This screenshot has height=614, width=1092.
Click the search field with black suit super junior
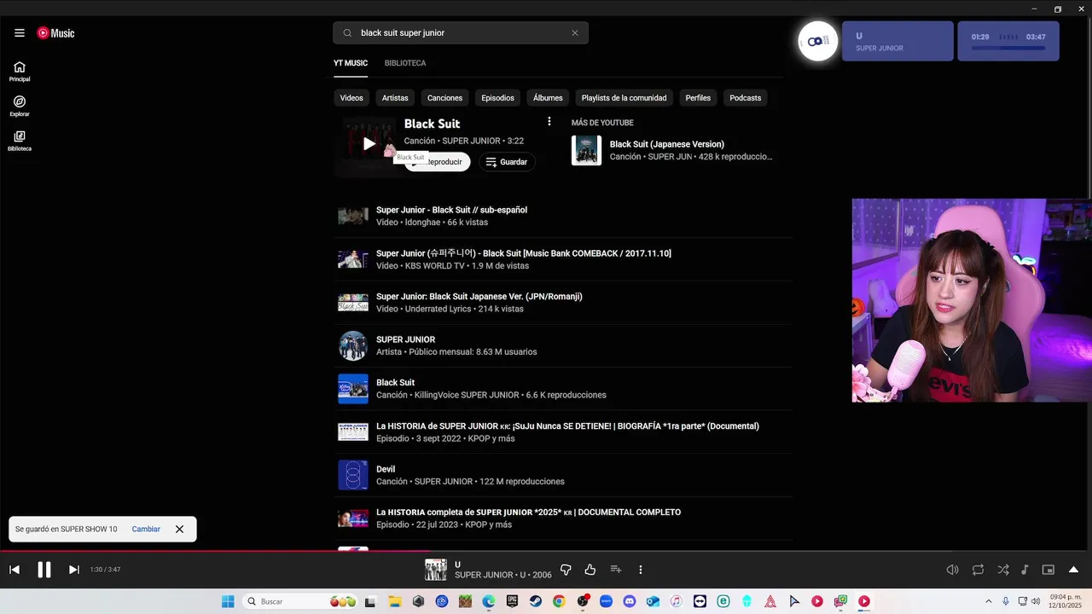[461, 33]
